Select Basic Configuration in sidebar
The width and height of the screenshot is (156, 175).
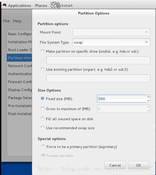19,34
